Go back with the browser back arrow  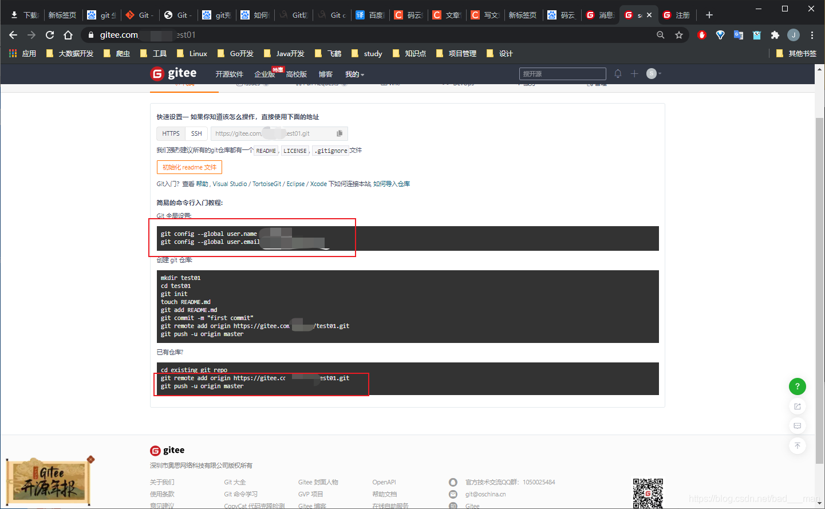click(x=13, y=35)
